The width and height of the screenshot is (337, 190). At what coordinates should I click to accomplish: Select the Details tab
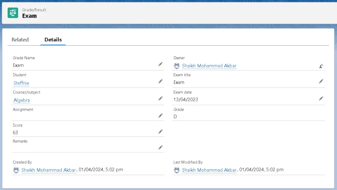53,39
